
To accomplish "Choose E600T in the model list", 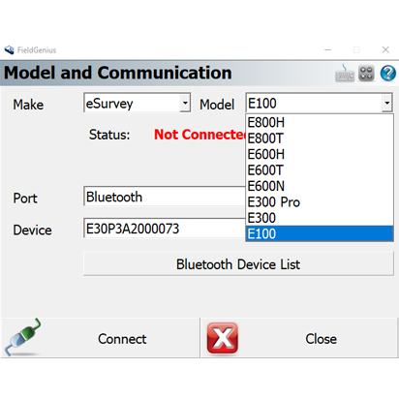I will [320, 170].
